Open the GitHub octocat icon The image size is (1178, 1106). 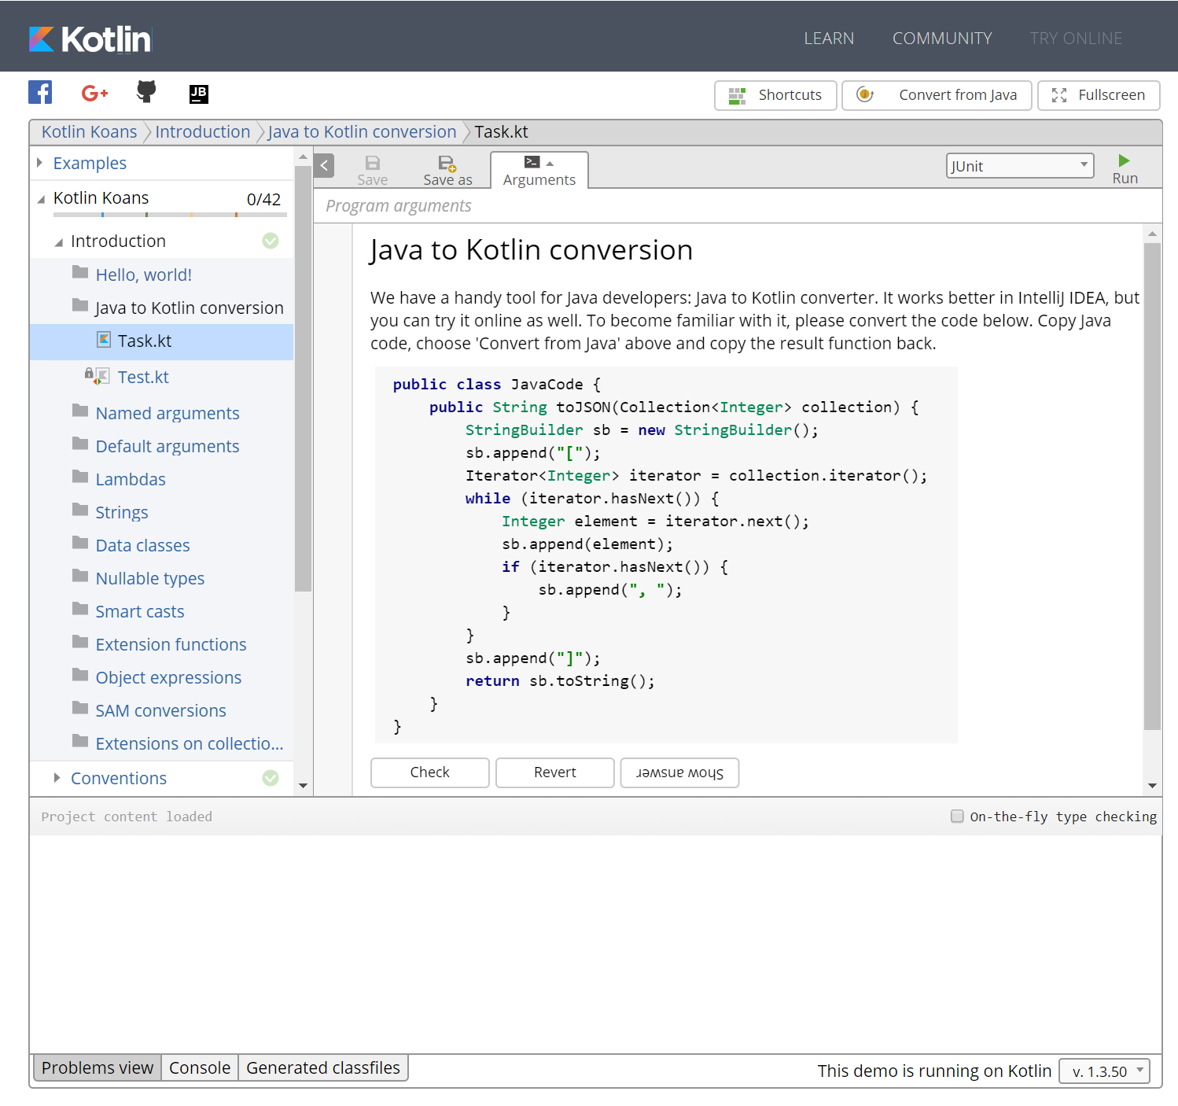146,92
